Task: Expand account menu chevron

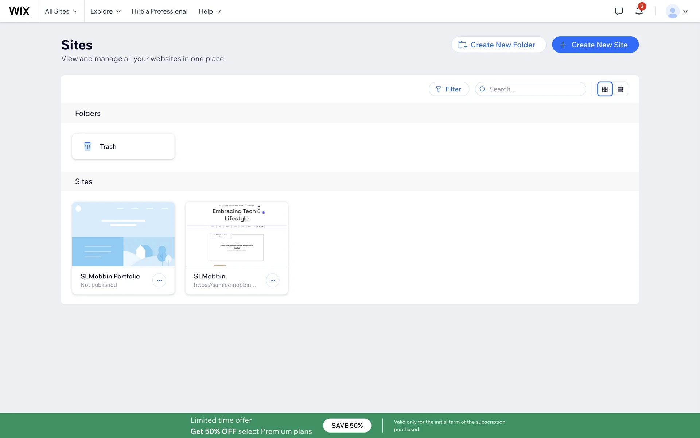Action: point(685,11)
